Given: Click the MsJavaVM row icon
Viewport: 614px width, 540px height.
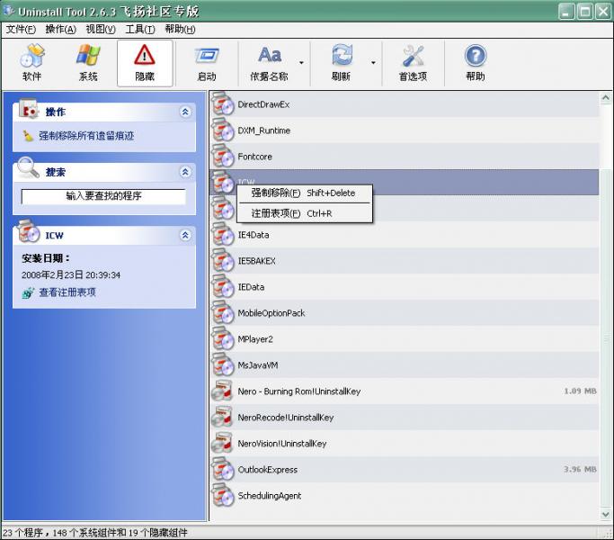Looking at the screenshot, I should [x=222, y=365].
